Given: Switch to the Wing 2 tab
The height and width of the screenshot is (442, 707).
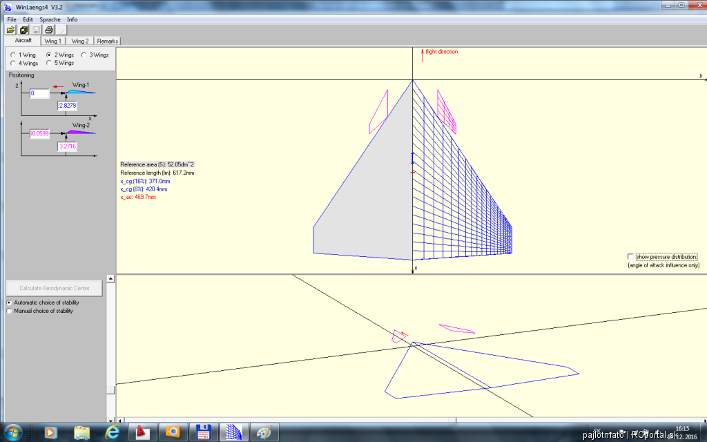Looking at the screenshot, I should coord(80,41).
